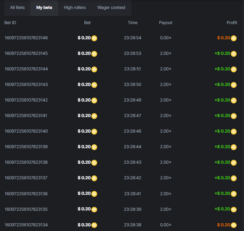Click the bet coin icon in the 23:28:51 row
This screenshot has height=231, width=244.
click(x=94, y=69)
